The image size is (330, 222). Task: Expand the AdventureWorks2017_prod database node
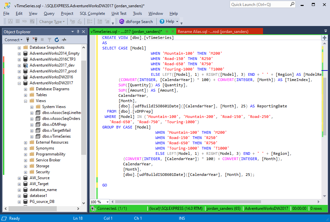point(19,71)
